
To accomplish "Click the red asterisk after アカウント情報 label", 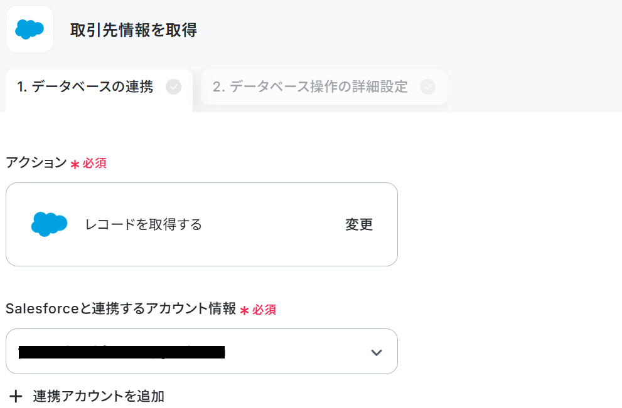I will click(x=244, y=311).
